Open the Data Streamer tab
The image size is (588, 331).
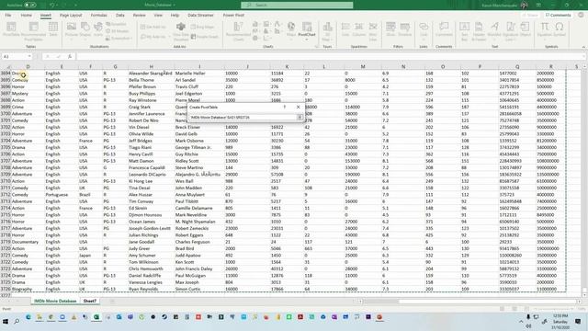(x=200, y=15)
